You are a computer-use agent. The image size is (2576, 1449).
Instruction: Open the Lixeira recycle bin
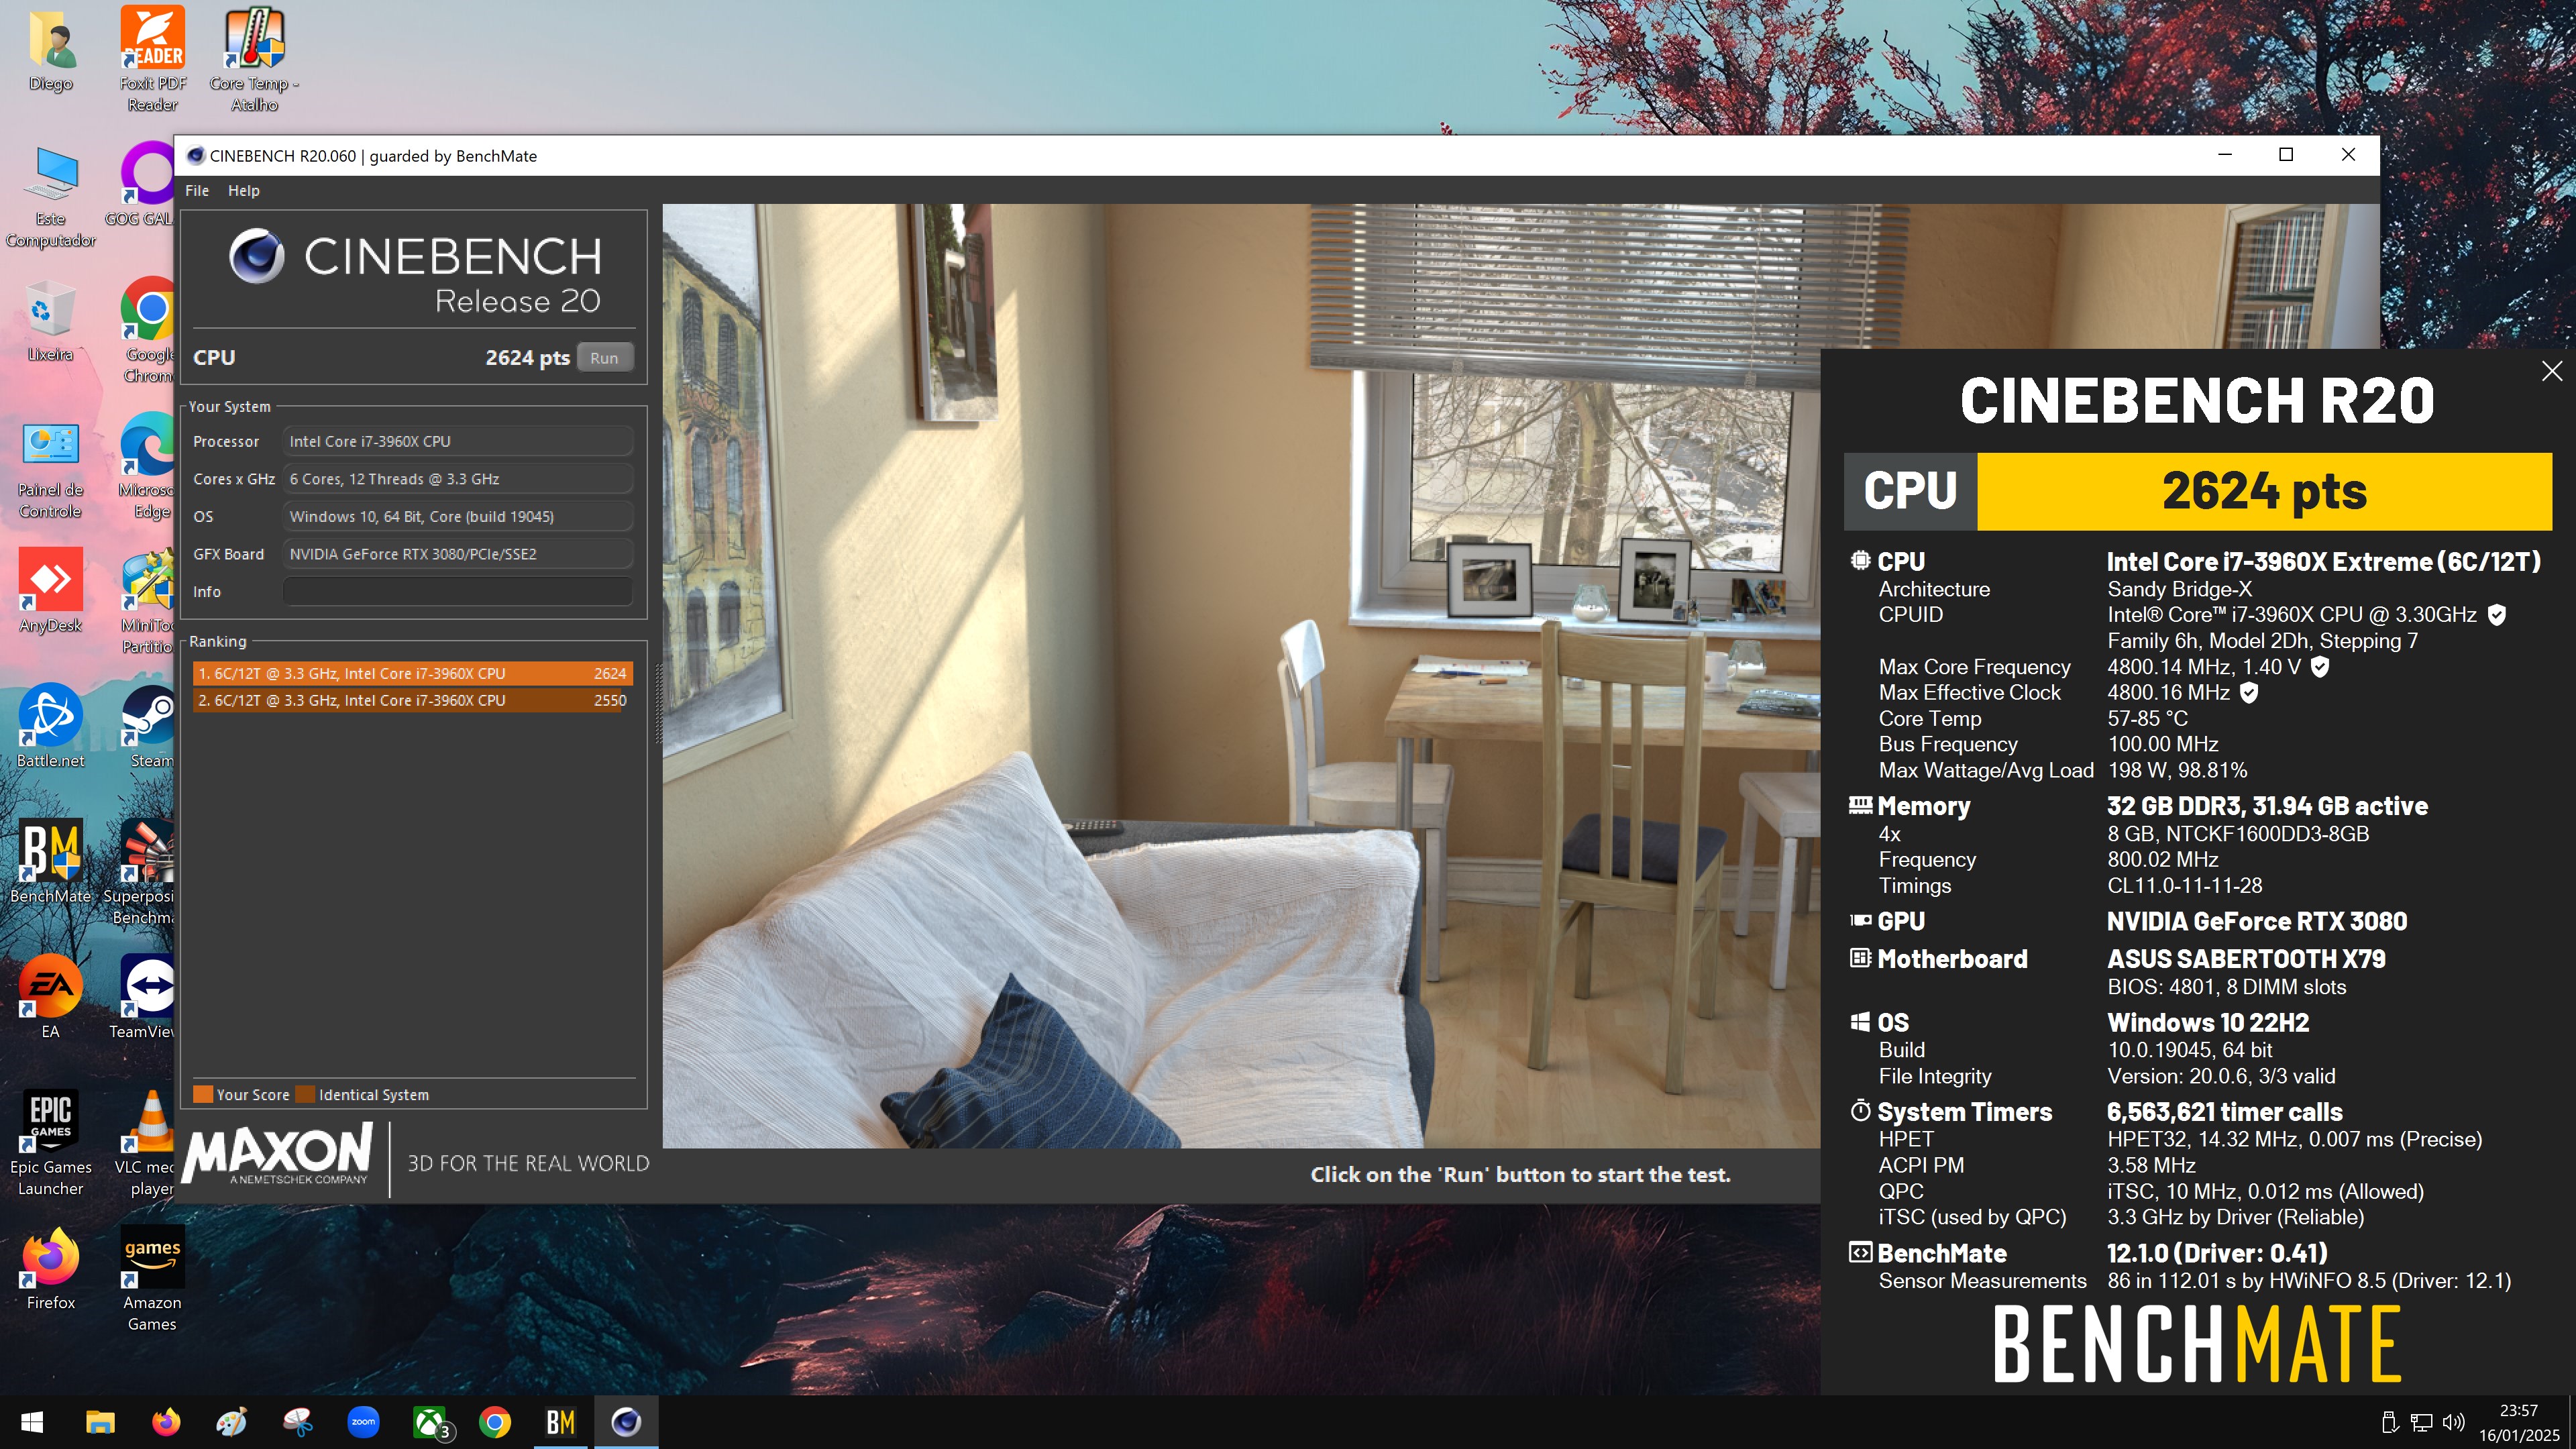point(50,320)
